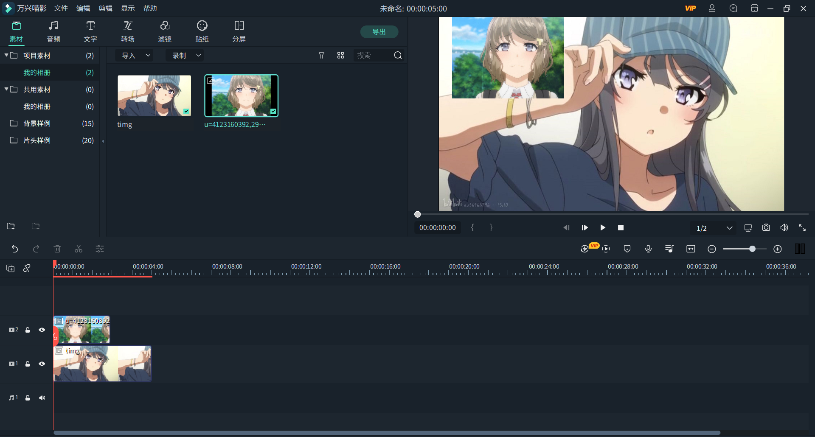This screenshot has height=437, width=815.
Task: Open the 素材 media tab
Action: pyautogui.click(x=16, y=32)
